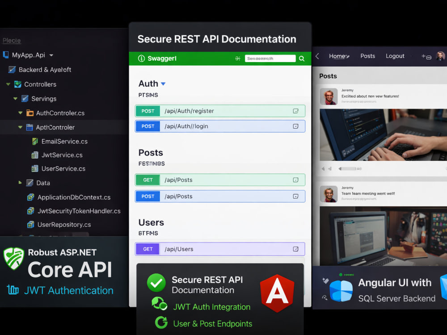Click the JWT Authentication label
Image resolution: width=447 pixels, height=335 pixels.
click(x=68, y=291)
